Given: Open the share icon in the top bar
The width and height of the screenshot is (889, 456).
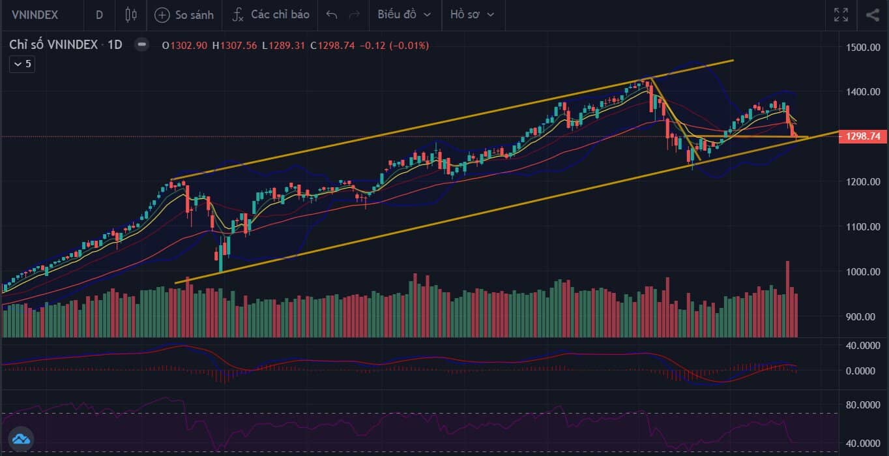Looking at the screenshot, I should pyautogui.click(x=873, y=14).
